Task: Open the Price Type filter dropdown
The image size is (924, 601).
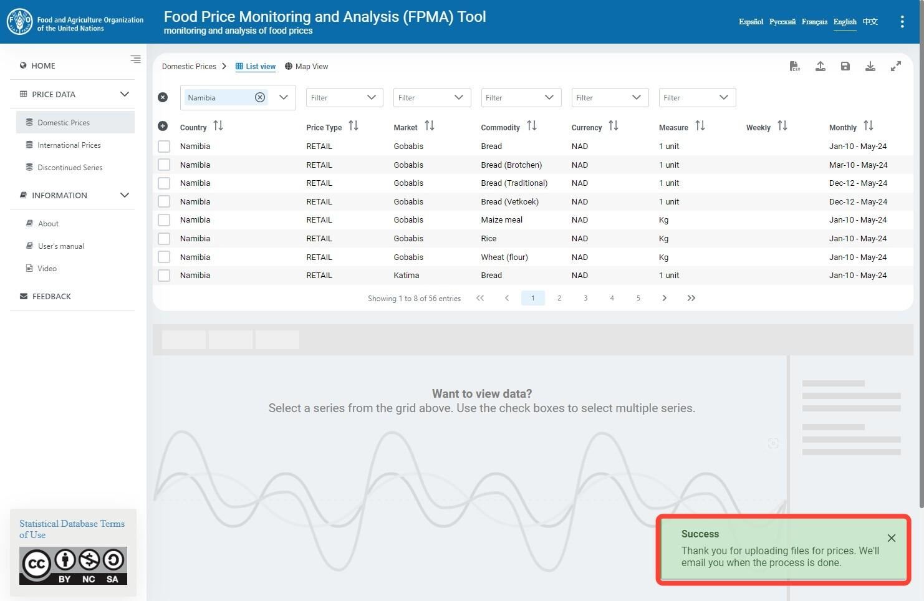Action: pos(344,97)
